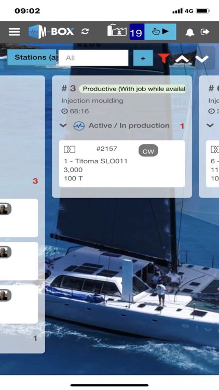
Task: Open the hamburger menu
Action: tap(14, 32)
